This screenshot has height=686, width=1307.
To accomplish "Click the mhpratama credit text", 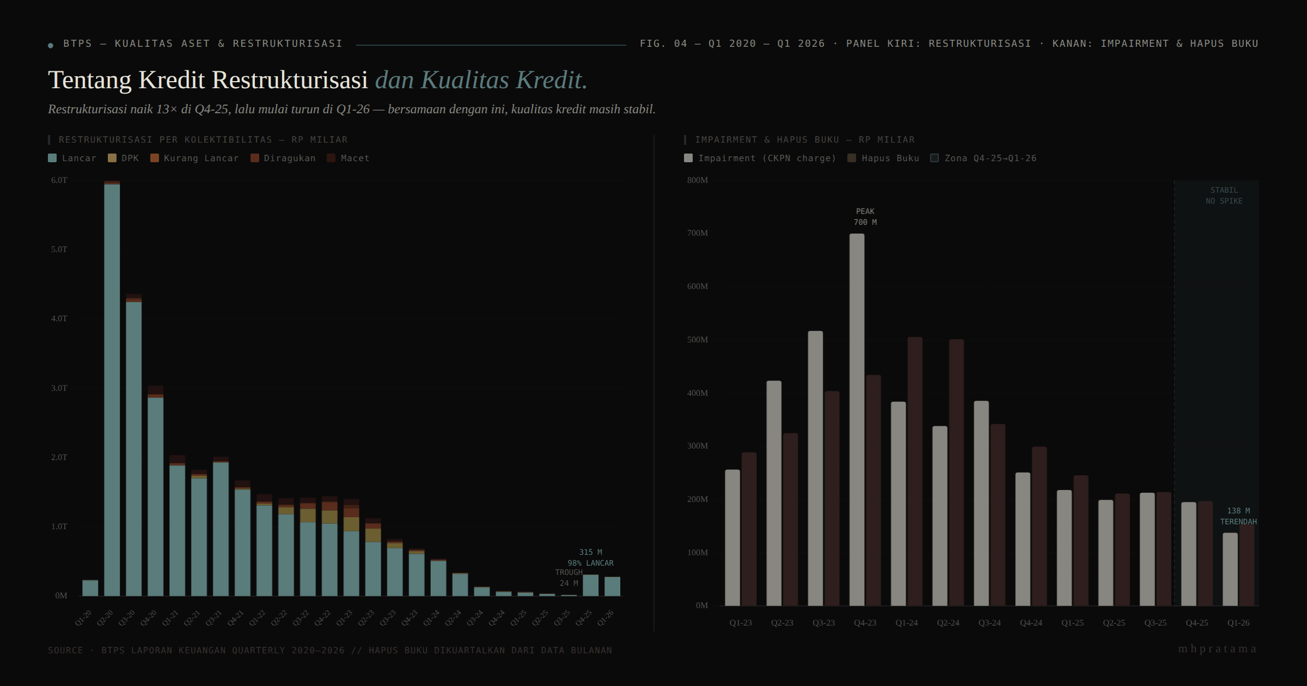I will point(1218,649).
